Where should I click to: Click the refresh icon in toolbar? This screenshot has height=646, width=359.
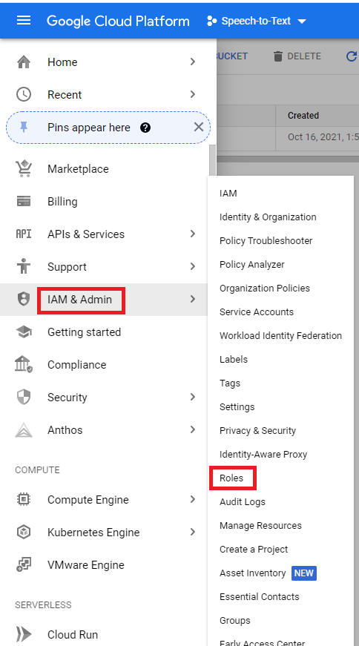(x=351, y=56)
